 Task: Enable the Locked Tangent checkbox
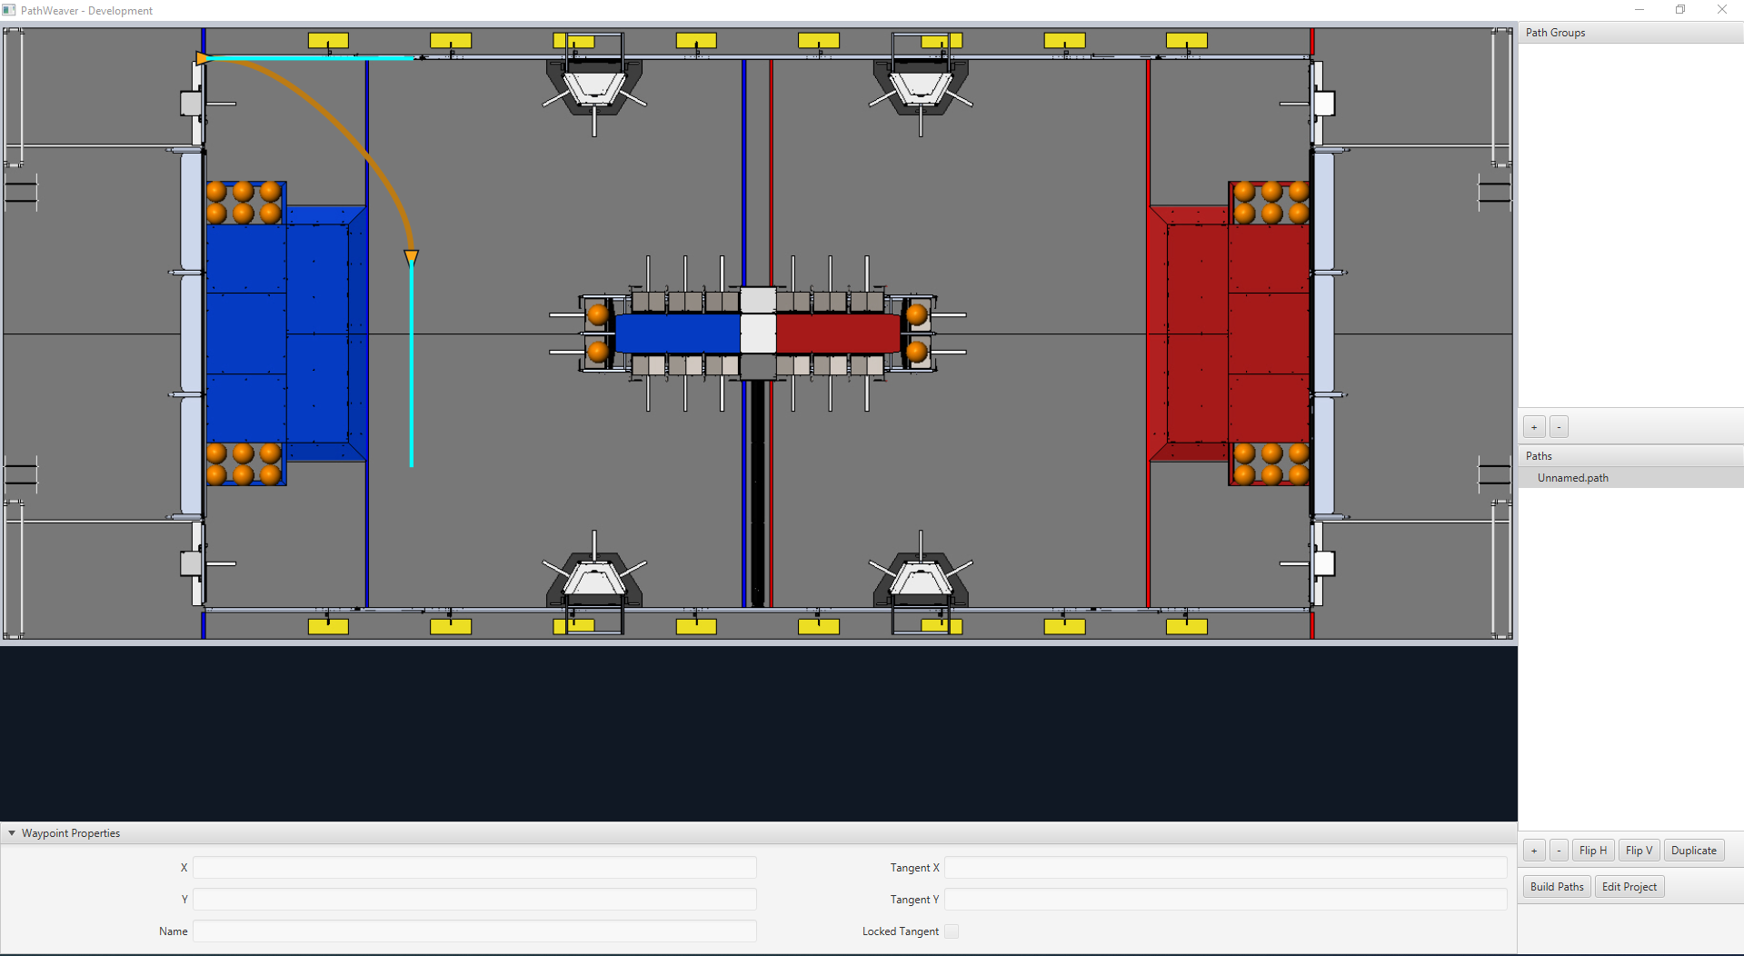(x=951, y=931)
